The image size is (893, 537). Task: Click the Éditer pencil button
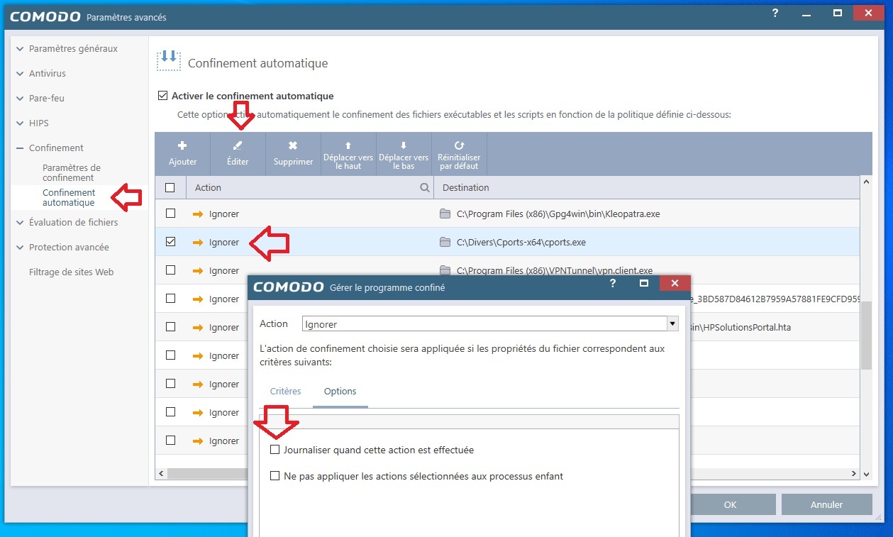tap(238, 153)
